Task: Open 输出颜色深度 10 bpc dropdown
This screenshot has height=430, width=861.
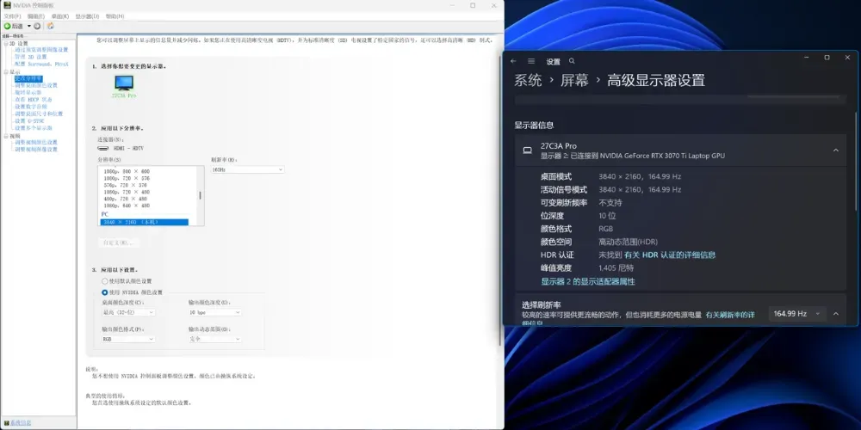Action: (214, 312)
